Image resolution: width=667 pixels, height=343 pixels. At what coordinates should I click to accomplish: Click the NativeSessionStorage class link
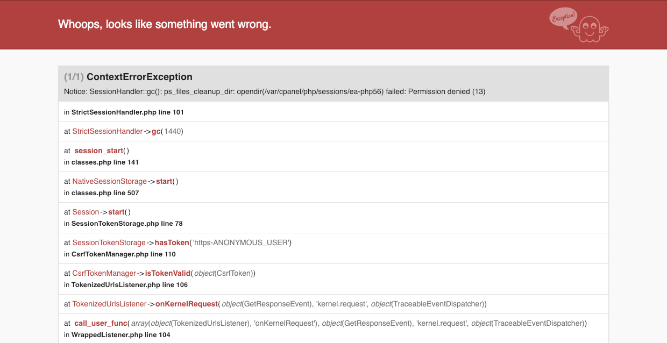pyautogui.click(x=110, y=181)
